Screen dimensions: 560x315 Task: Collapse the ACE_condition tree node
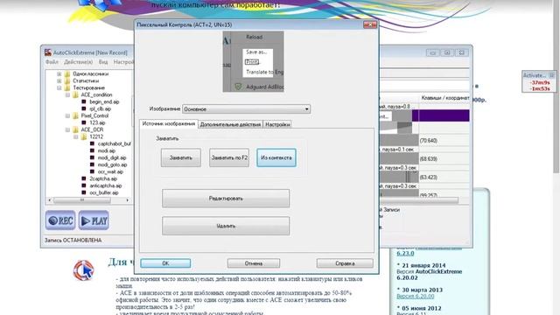coord(67,95)
